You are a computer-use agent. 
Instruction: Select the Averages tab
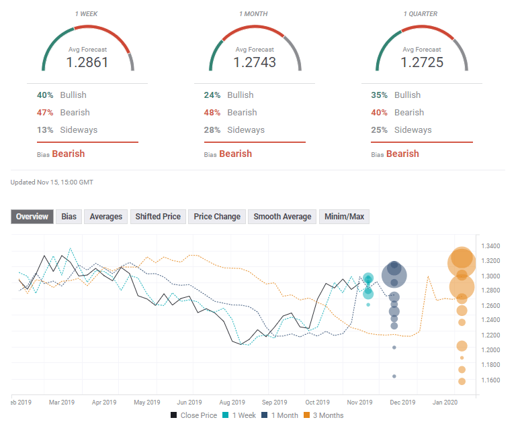tap(105, 217)
